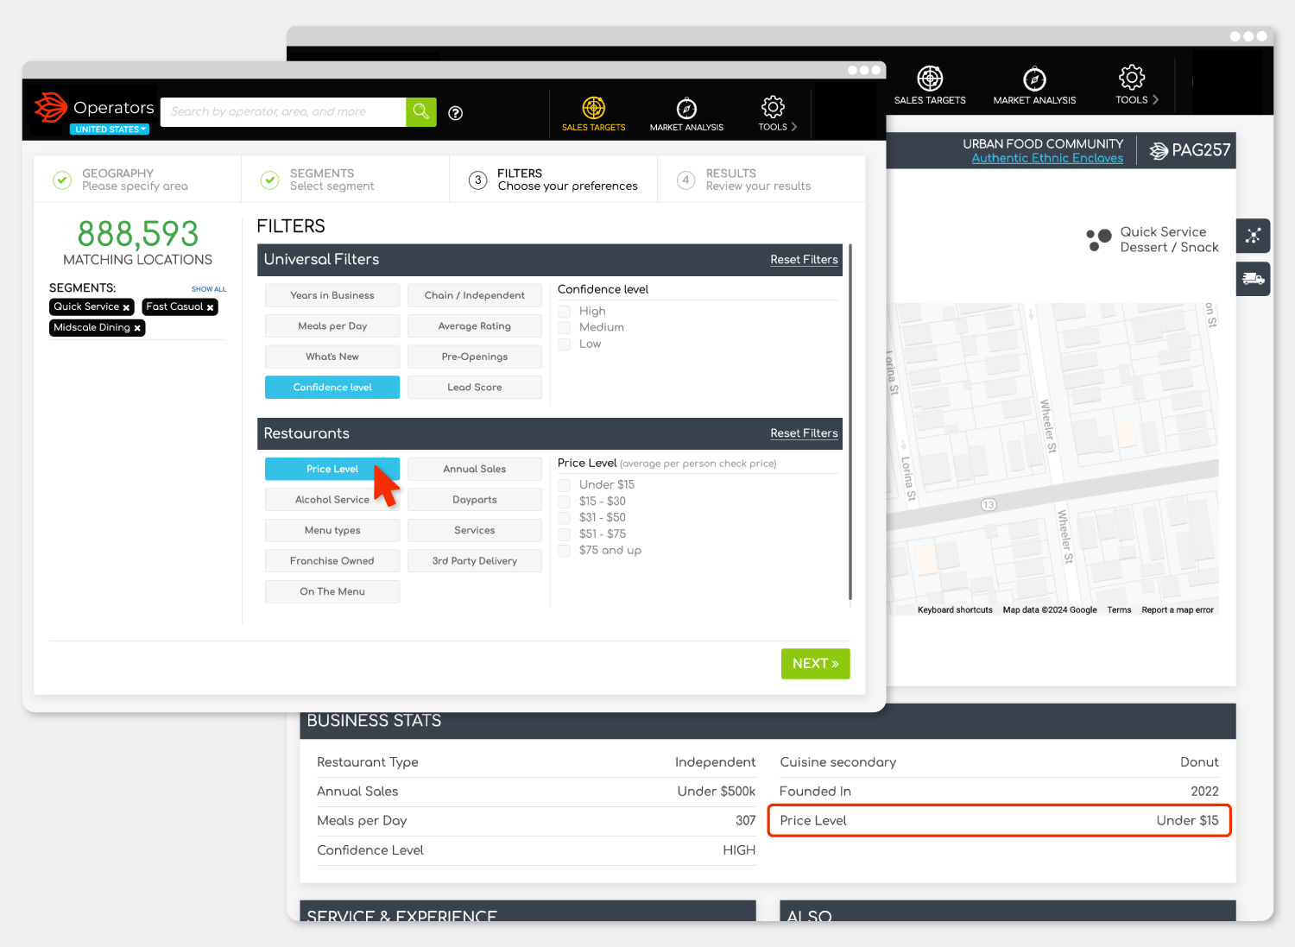Select the Sales Targets crosshair icon
The width and height of the screenshot is (1295, 947).
[x=593, y=108]
